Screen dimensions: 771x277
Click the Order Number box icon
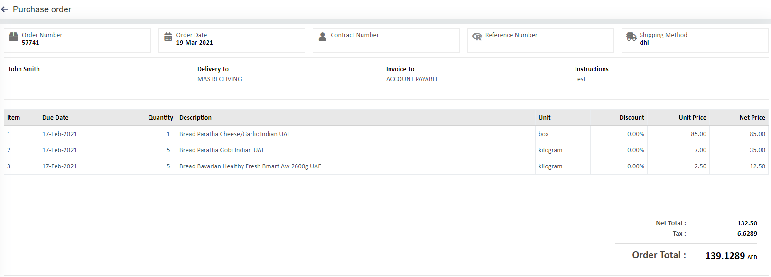tap(14, 37)
